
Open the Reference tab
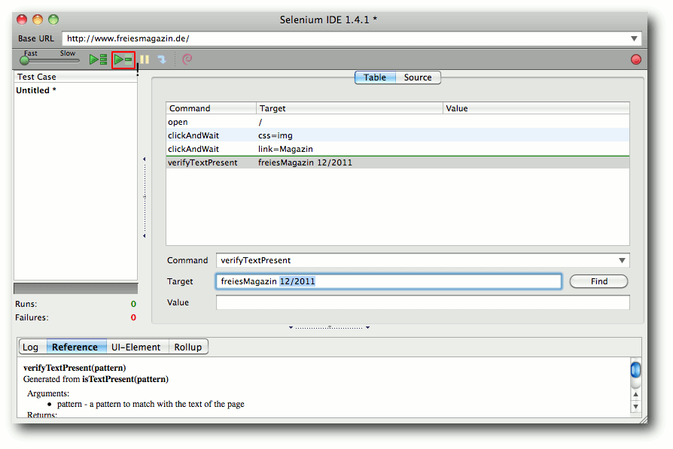coord(75,347)
